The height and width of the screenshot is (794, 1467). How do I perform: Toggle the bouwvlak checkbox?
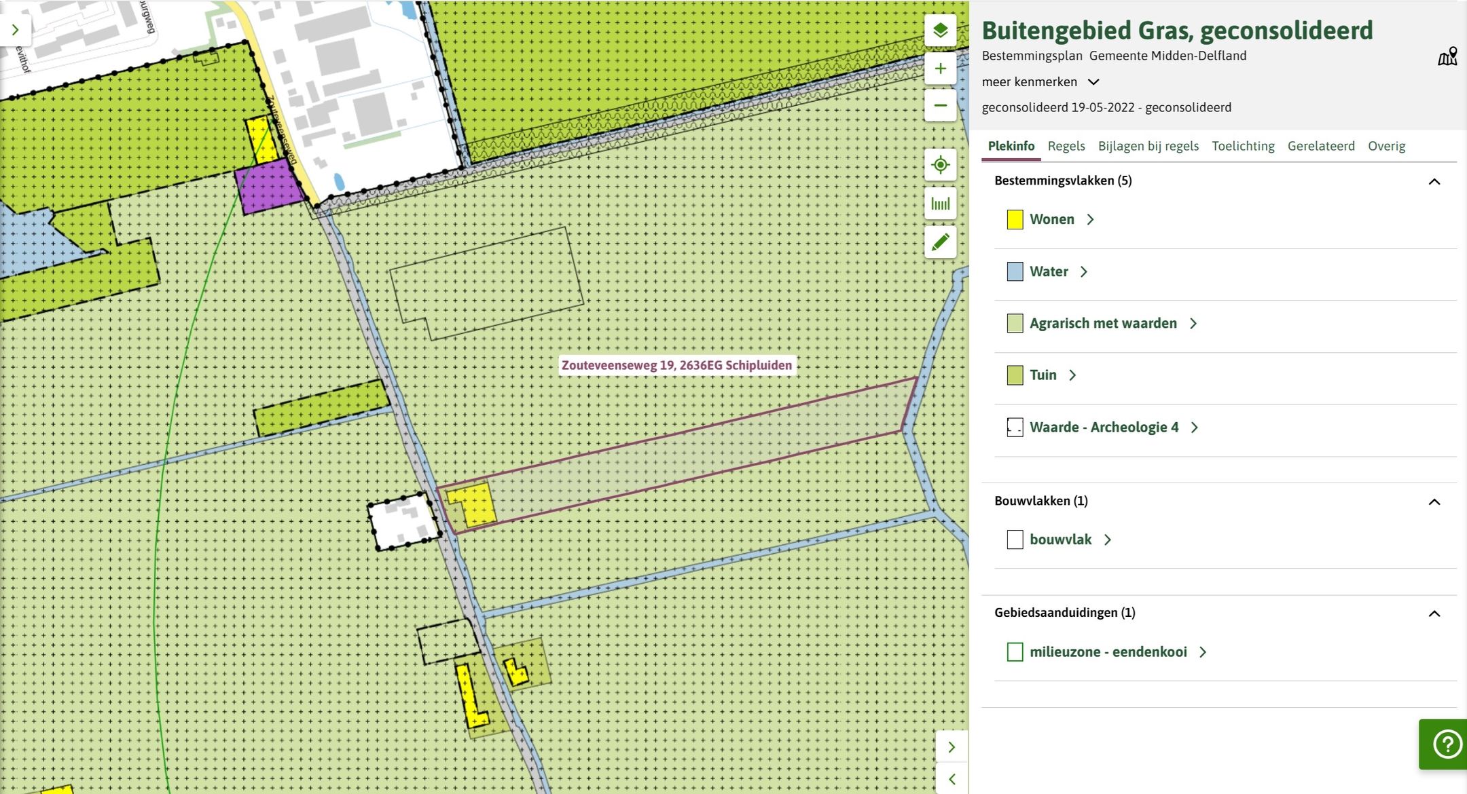1015,540
